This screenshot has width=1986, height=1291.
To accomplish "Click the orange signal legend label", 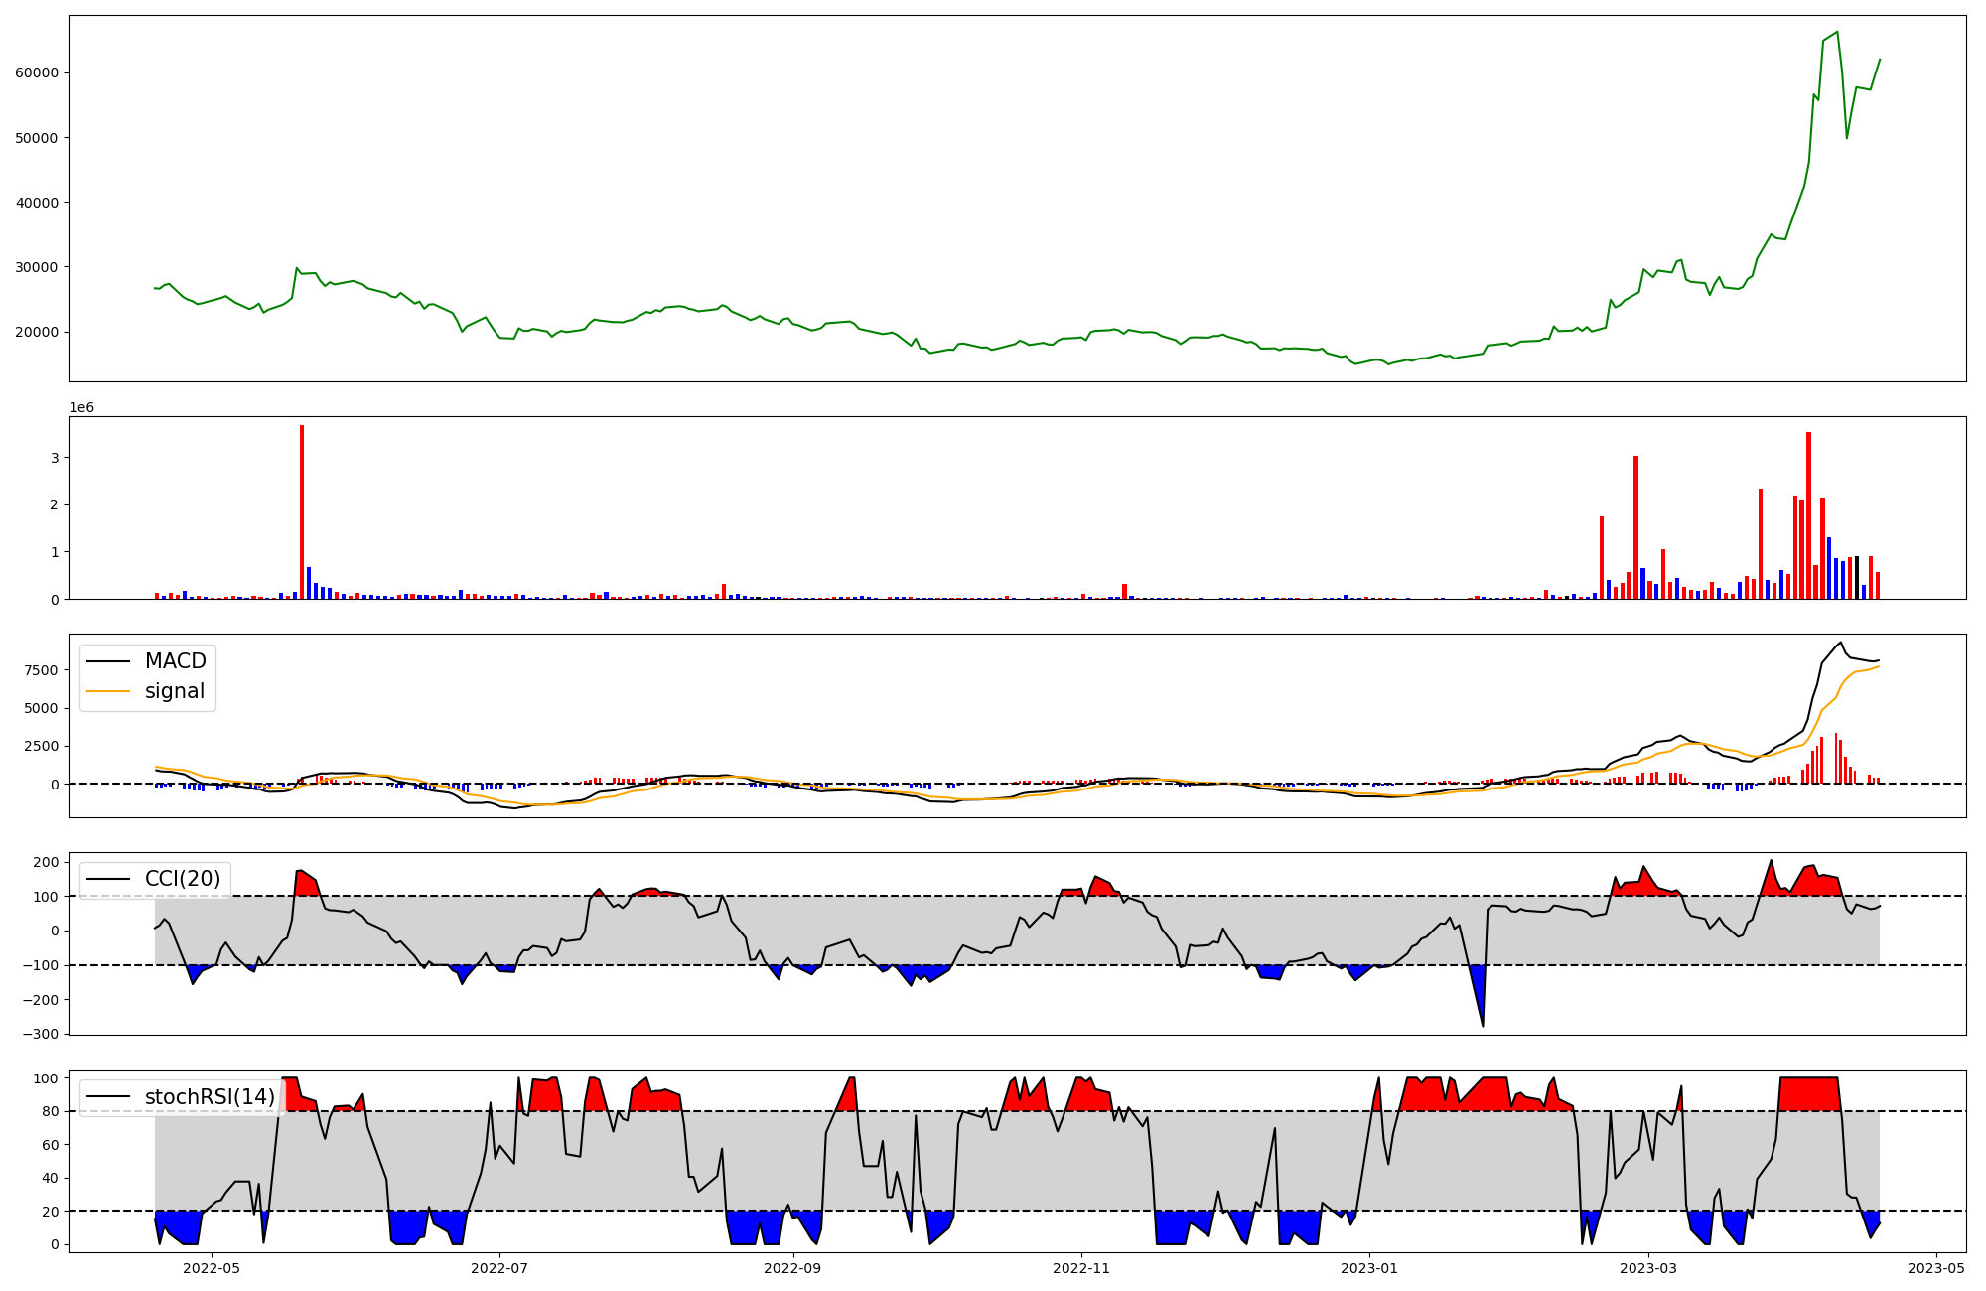I will (x=174, y=691).
